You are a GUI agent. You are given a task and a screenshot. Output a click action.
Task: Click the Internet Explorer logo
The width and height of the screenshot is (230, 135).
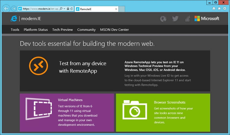(x=14, y=18)
